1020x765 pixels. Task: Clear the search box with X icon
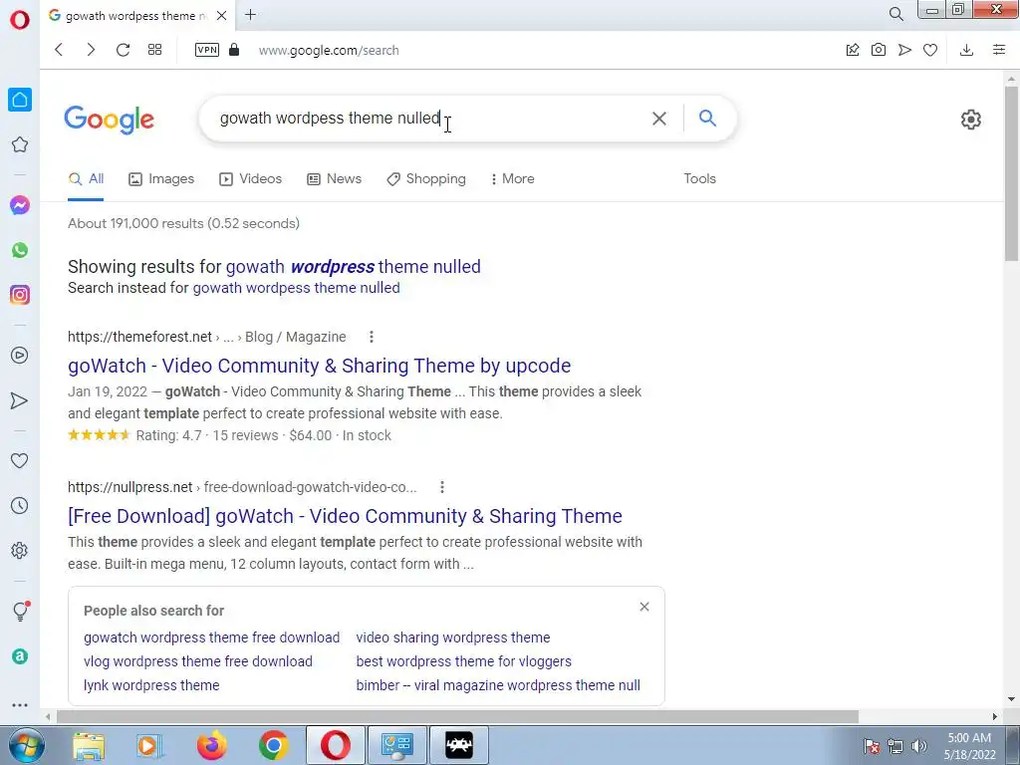(659, 119)
